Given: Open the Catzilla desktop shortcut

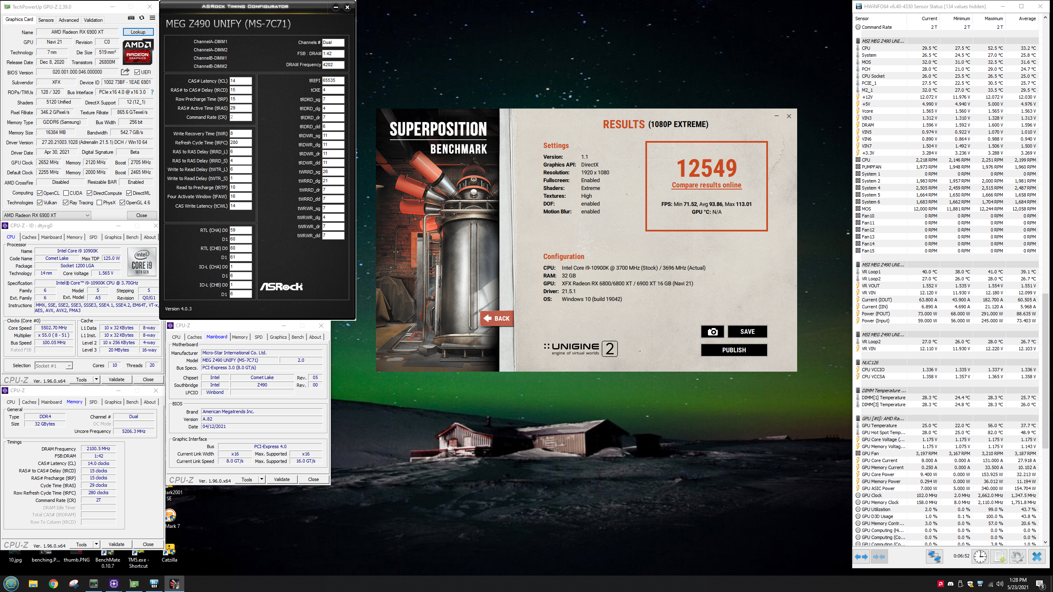Looking at the screenshot, I should click(169, 553).
